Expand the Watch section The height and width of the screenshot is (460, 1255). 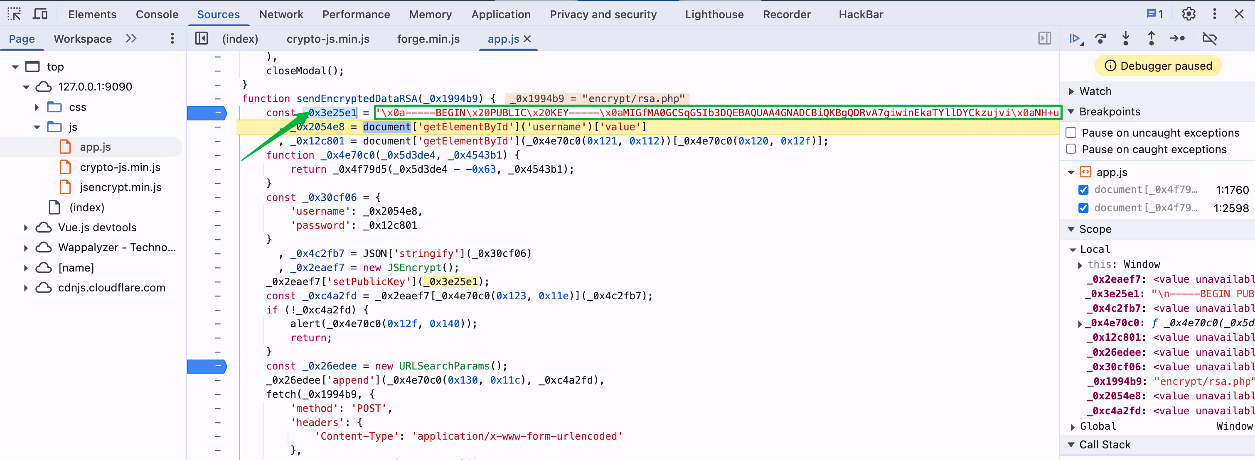pos(1071,91)
